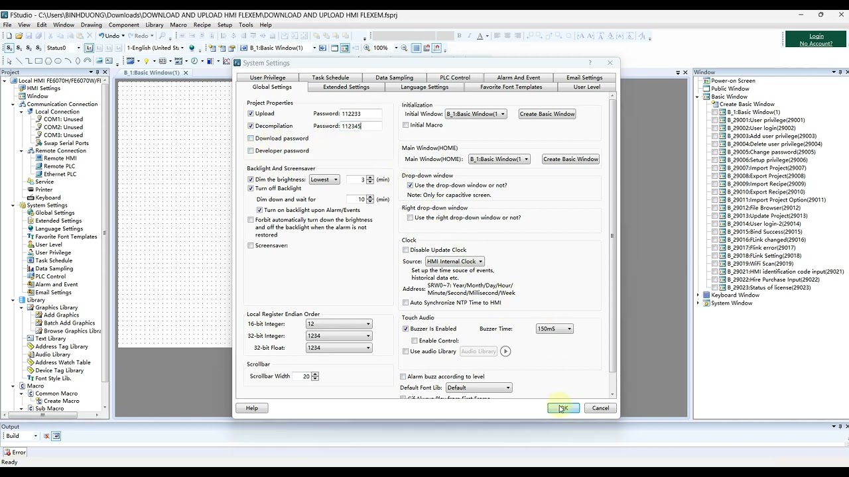
Task: Switch to the PLC Control tab
Action: (455, 78)
